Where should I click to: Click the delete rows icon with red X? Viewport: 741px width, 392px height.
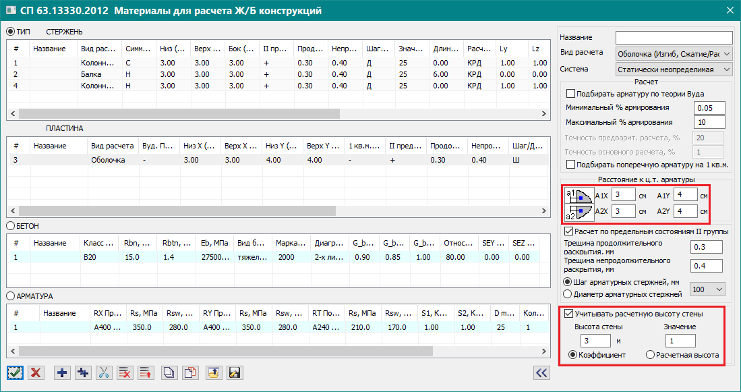point(125,372)
